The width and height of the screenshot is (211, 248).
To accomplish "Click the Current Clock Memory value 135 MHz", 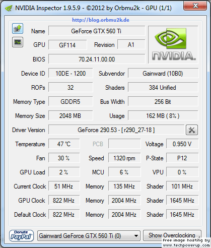I will [124, 186].
